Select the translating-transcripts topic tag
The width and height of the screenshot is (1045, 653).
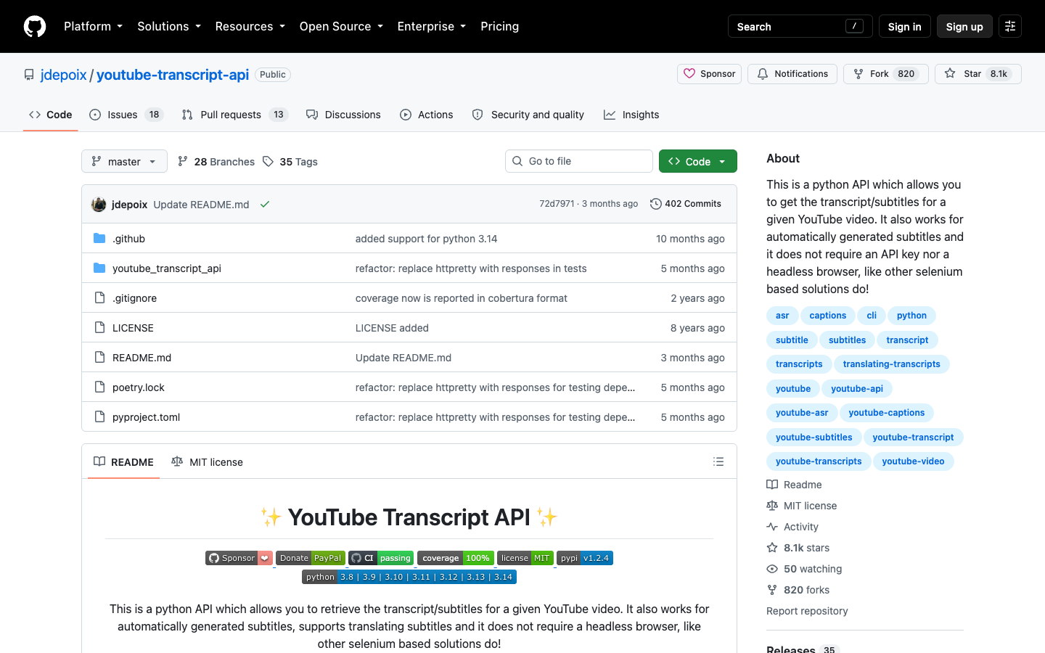891,364
